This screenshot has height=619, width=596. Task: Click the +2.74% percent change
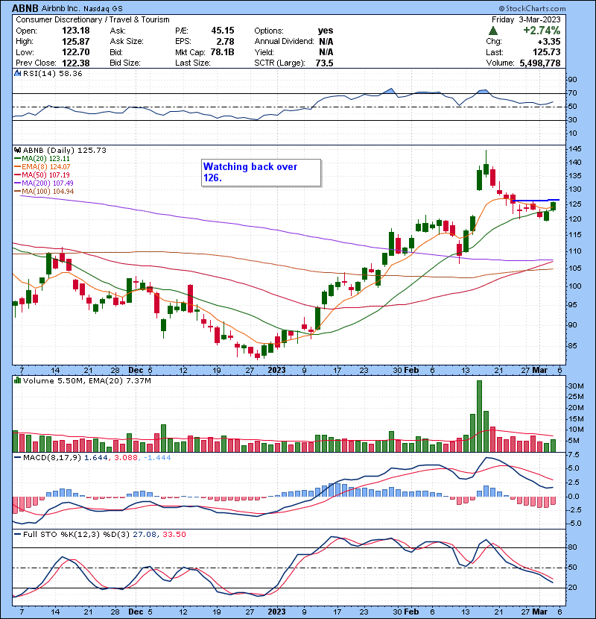pyautogui.click(x=542, y=31)
